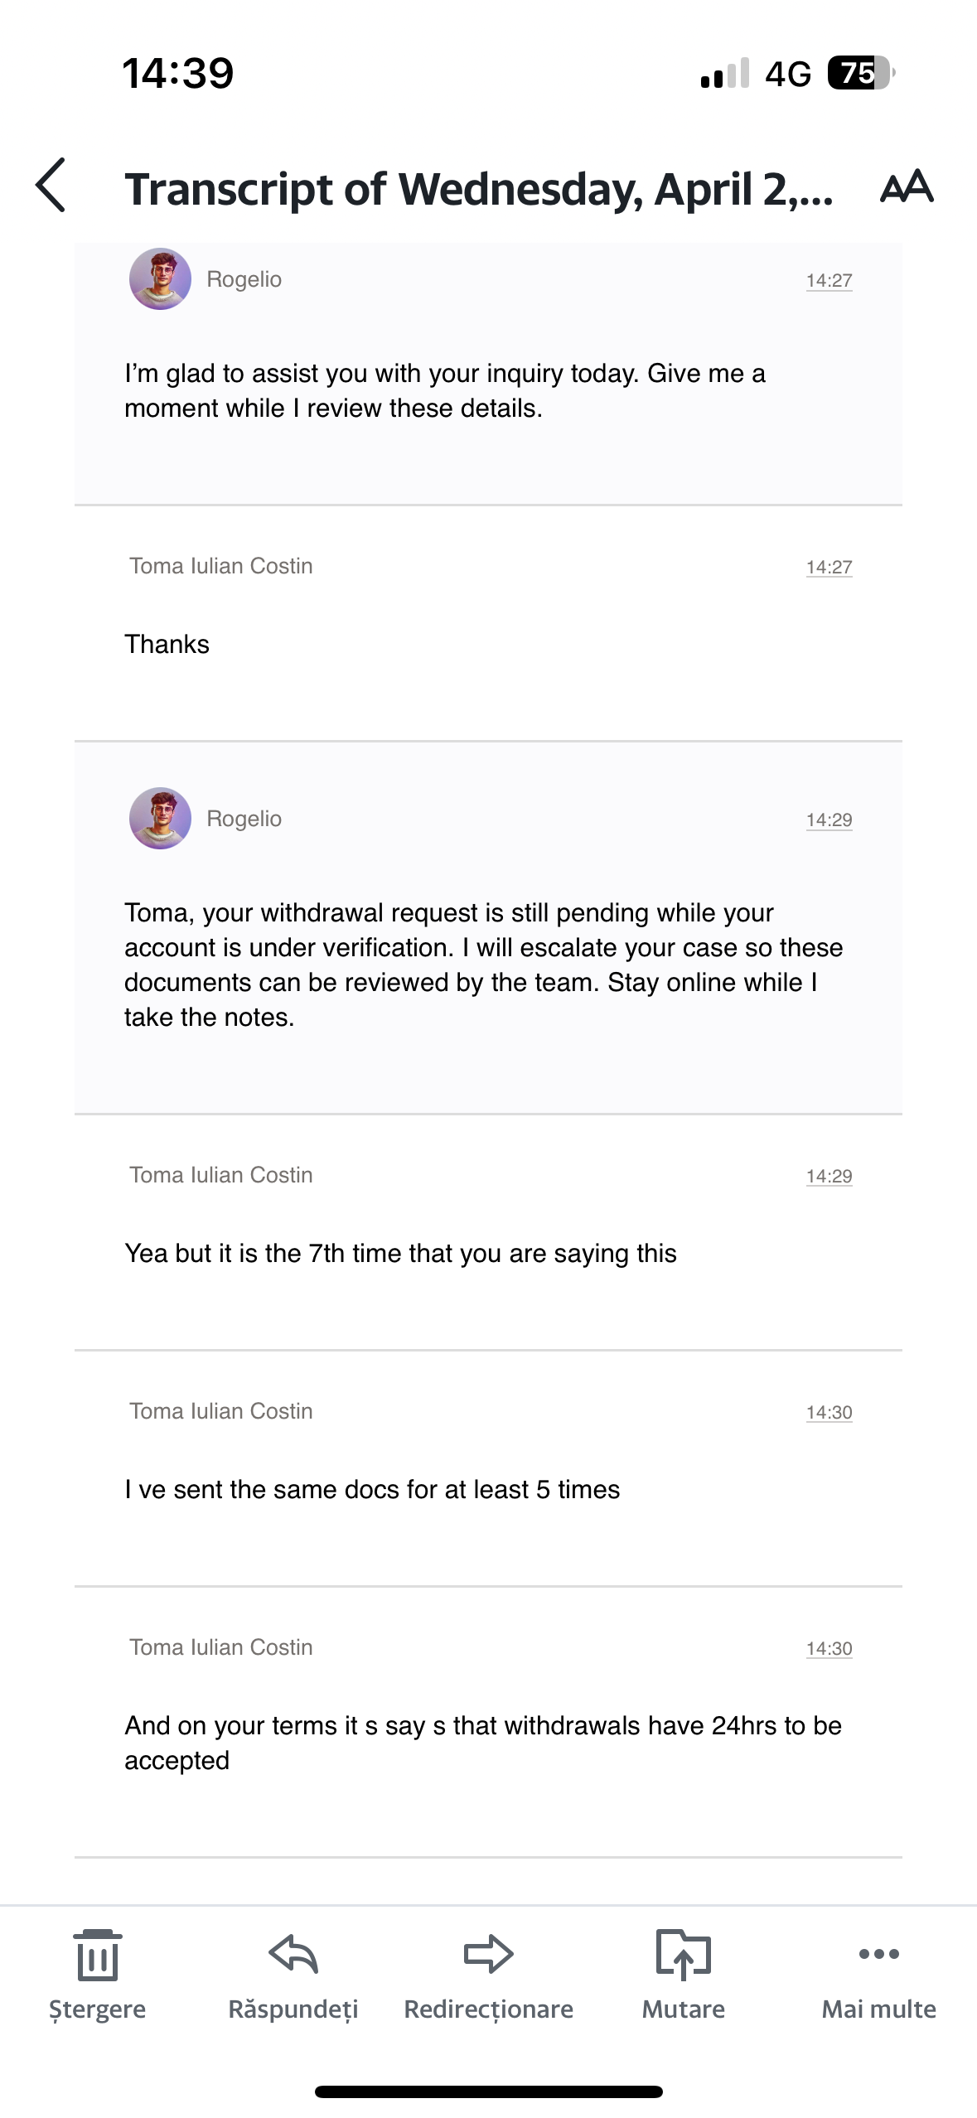The height and width of the screenshot is (2118, 977).
Task: Tap Rogelio's avatar at the 14:29 message
Action: [160, 818]
